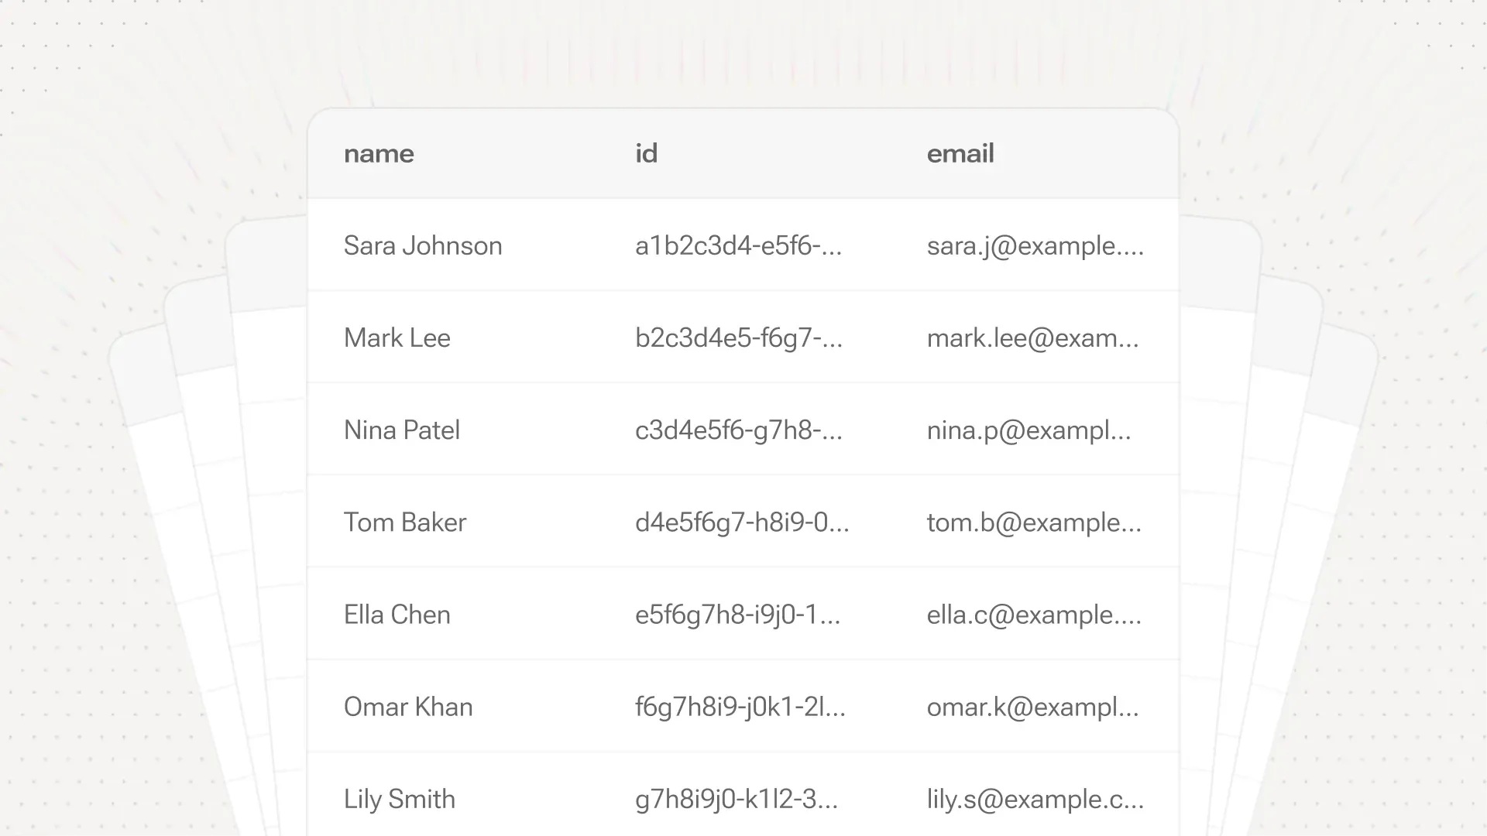Click the id starting with a1b2c3d4

(x=737, y=245)
